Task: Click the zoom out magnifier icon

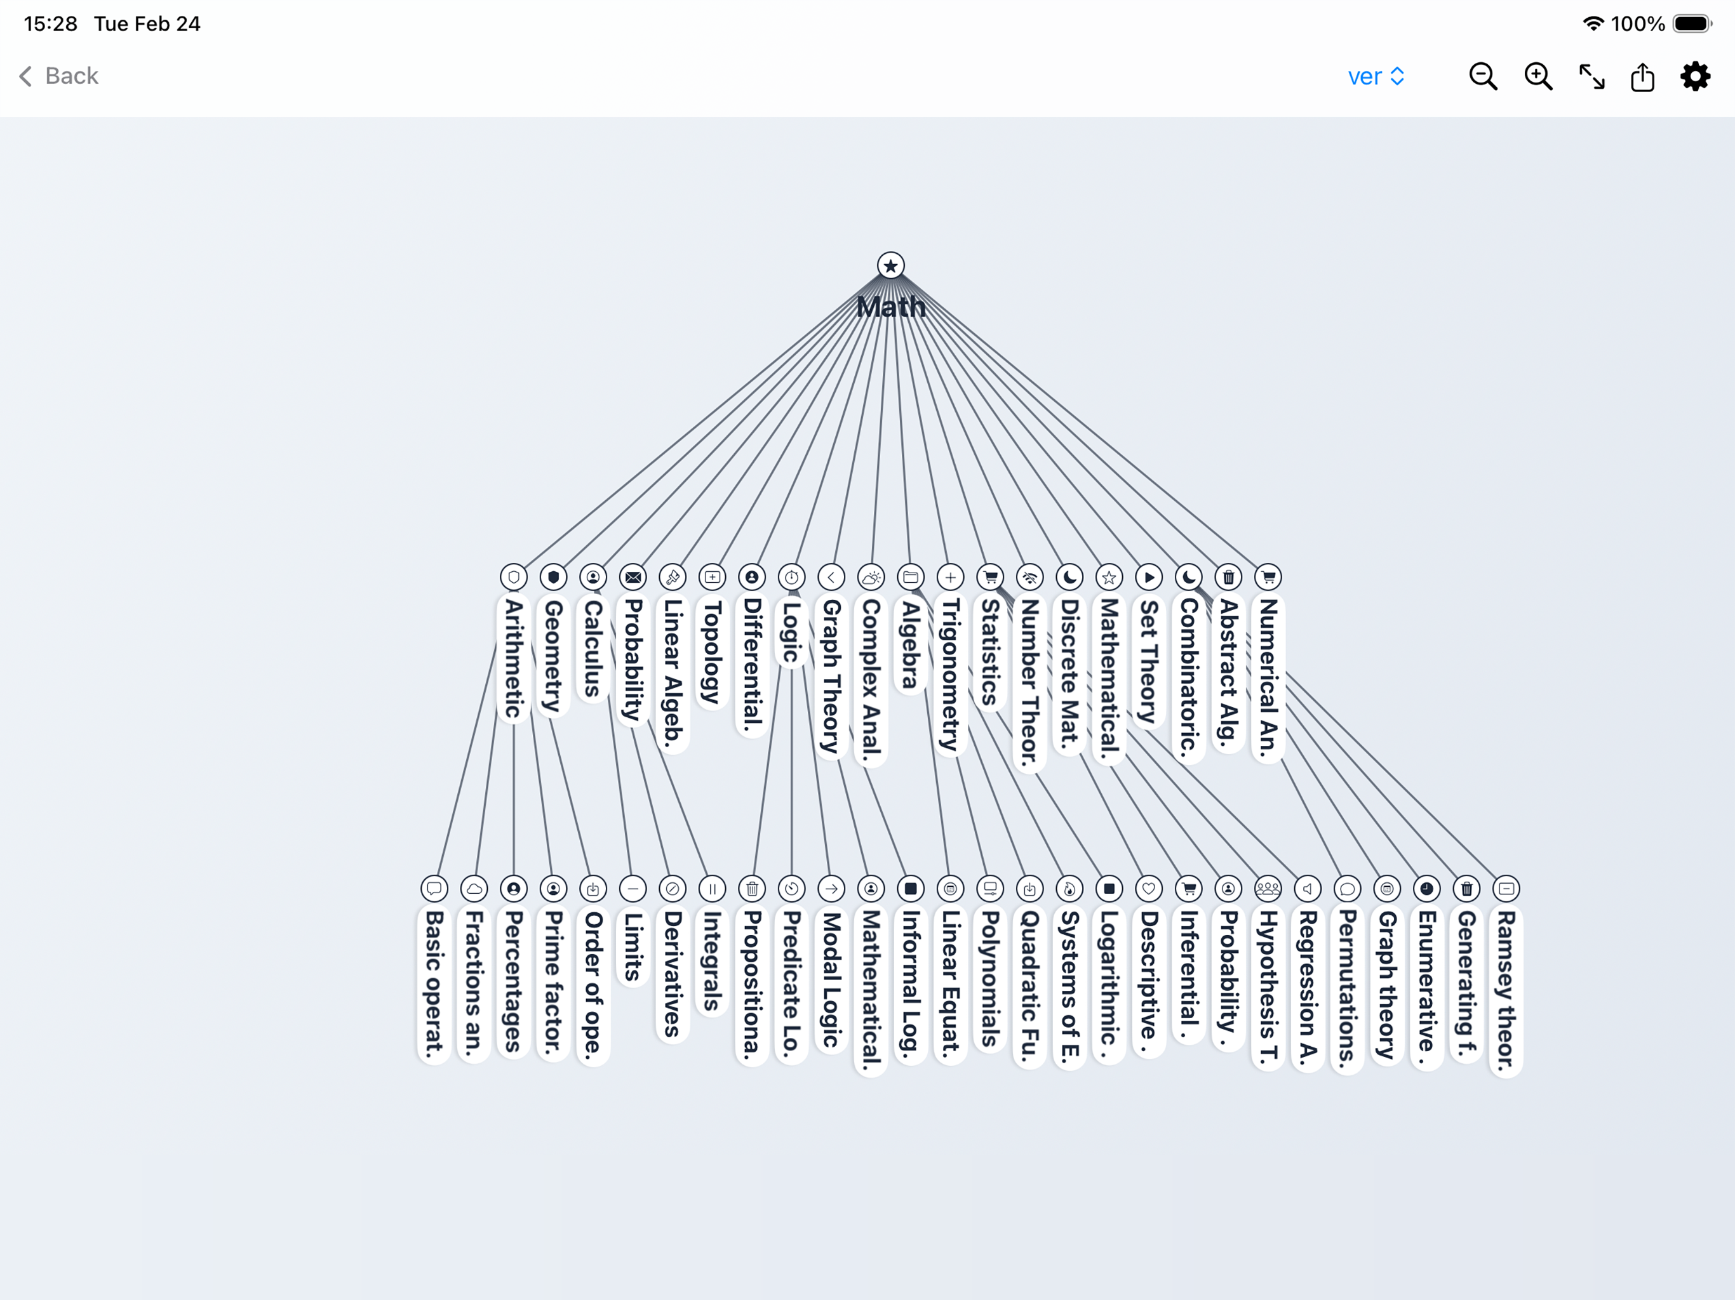Action: pyautogui.click(x=1482, y=76)
